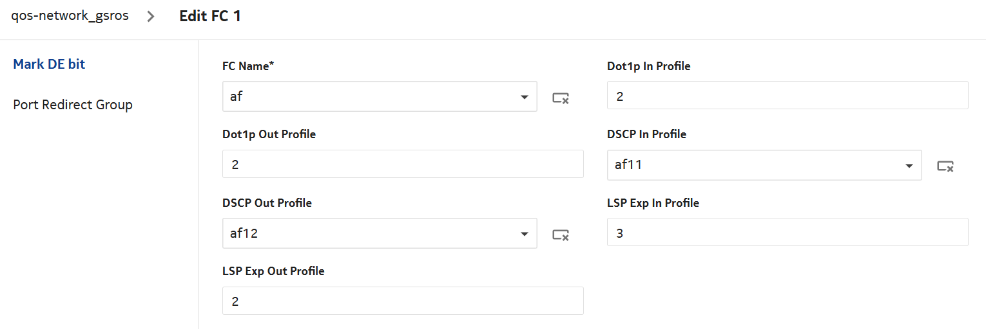Focus the Dot1p In Profile input
Image resolution: width=986 pixels, height=329 pixels.
pos(787,96)
